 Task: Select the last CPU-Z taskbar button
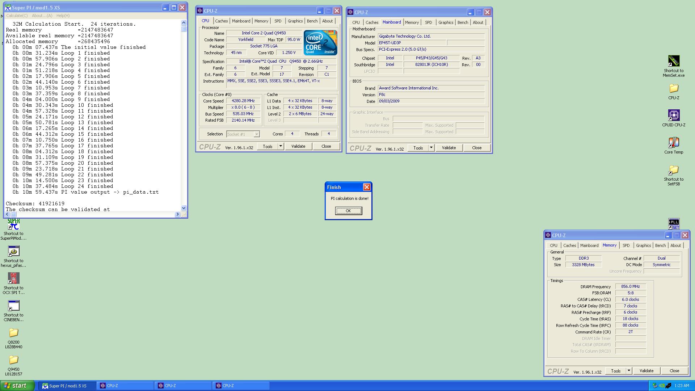241,386
